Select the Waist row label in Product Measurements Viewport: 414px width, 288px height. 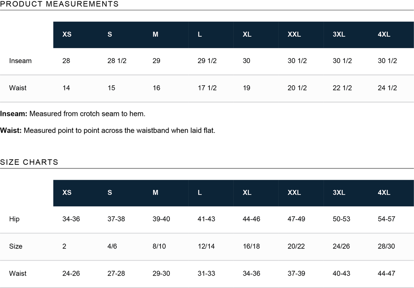pyautogui.click(x=18, y=88)
